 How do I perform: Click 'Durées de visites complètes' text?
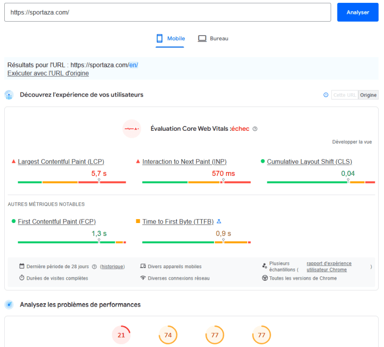(57, 278)
